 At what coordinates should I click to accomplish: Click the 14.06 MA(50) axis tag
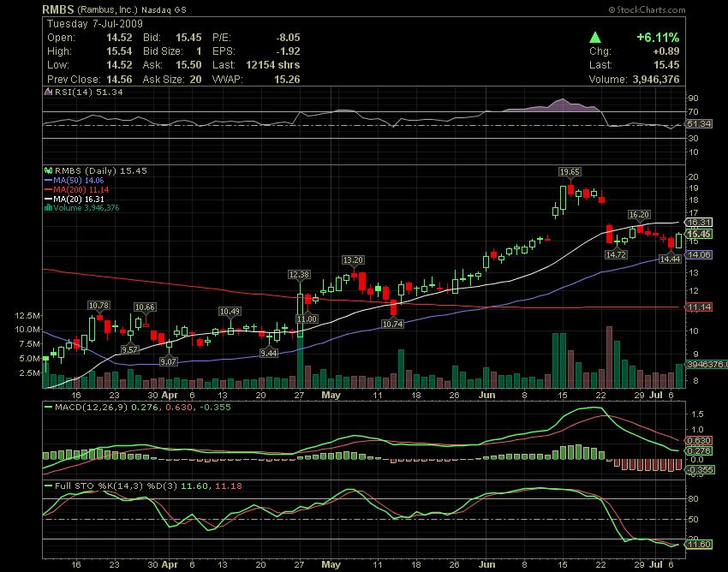(699, 255)
